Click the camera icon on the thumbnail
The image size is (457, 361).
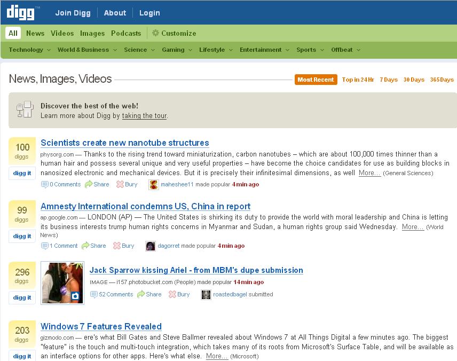pyautogui.click(x=75, y=296)
